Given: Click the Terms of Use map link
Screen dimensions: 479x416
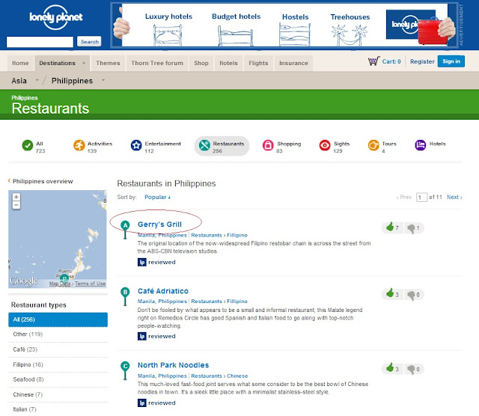Looking at the screenshot, I should click(90, 284).
